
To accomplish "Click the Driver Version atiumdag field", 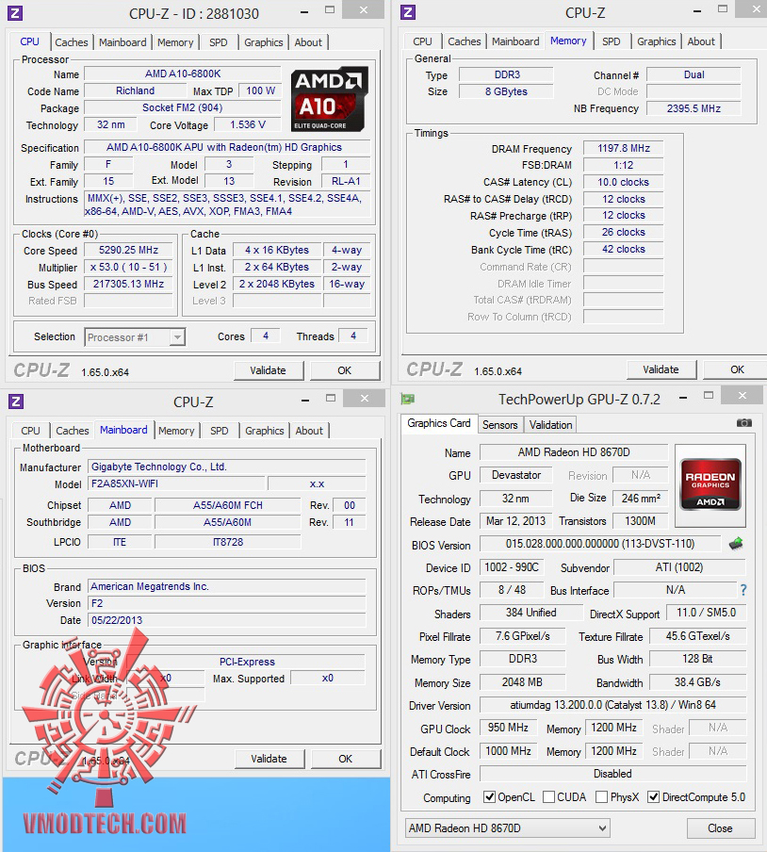I will coord(612,705).
